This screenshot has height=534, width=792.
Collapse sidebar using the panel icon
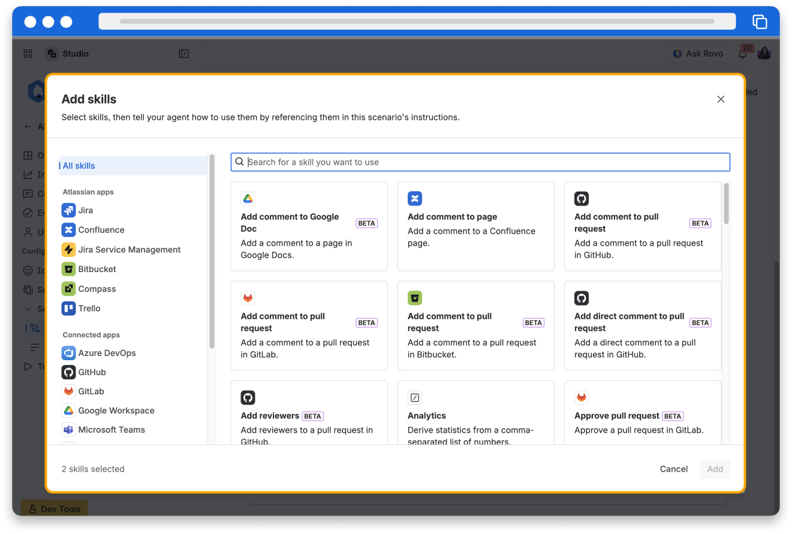point(184,53)
